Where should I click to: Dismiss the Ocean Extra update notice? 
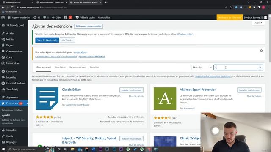261,51
